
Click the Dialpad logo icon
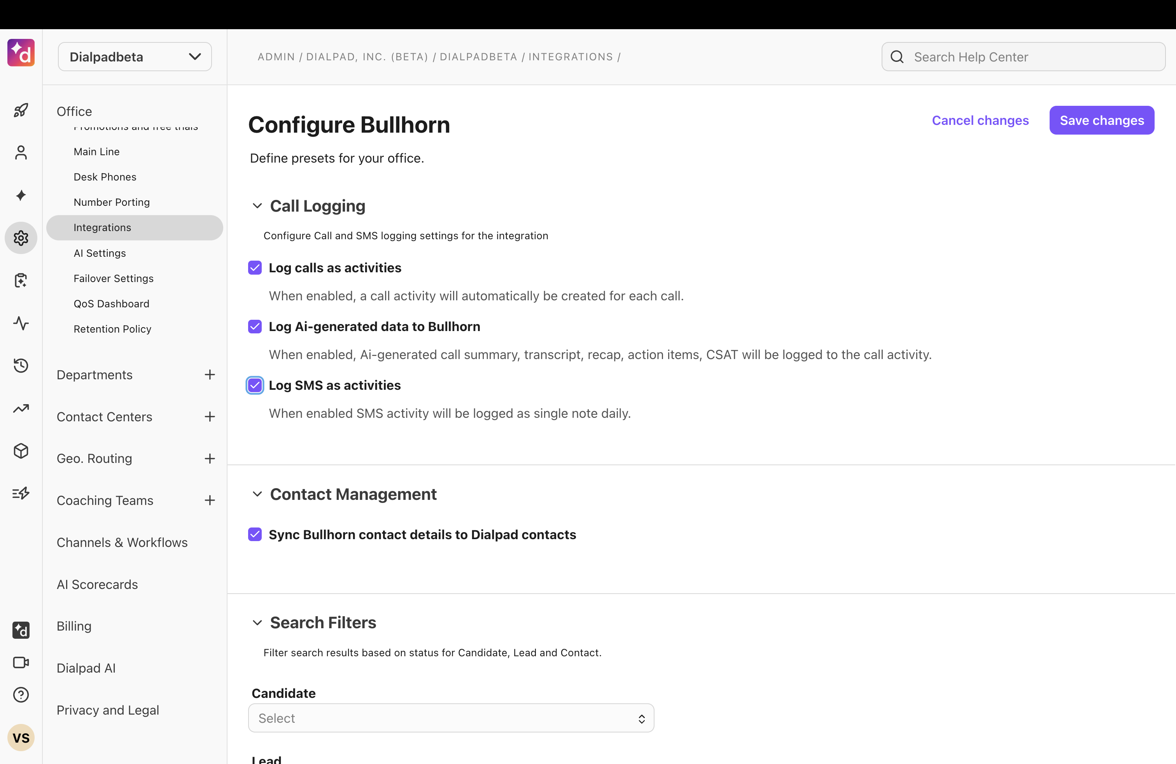click(x=21, y=53)
